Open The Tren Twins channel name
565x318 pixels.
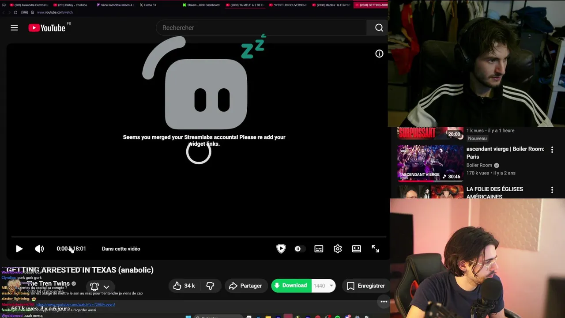[48, 284]
